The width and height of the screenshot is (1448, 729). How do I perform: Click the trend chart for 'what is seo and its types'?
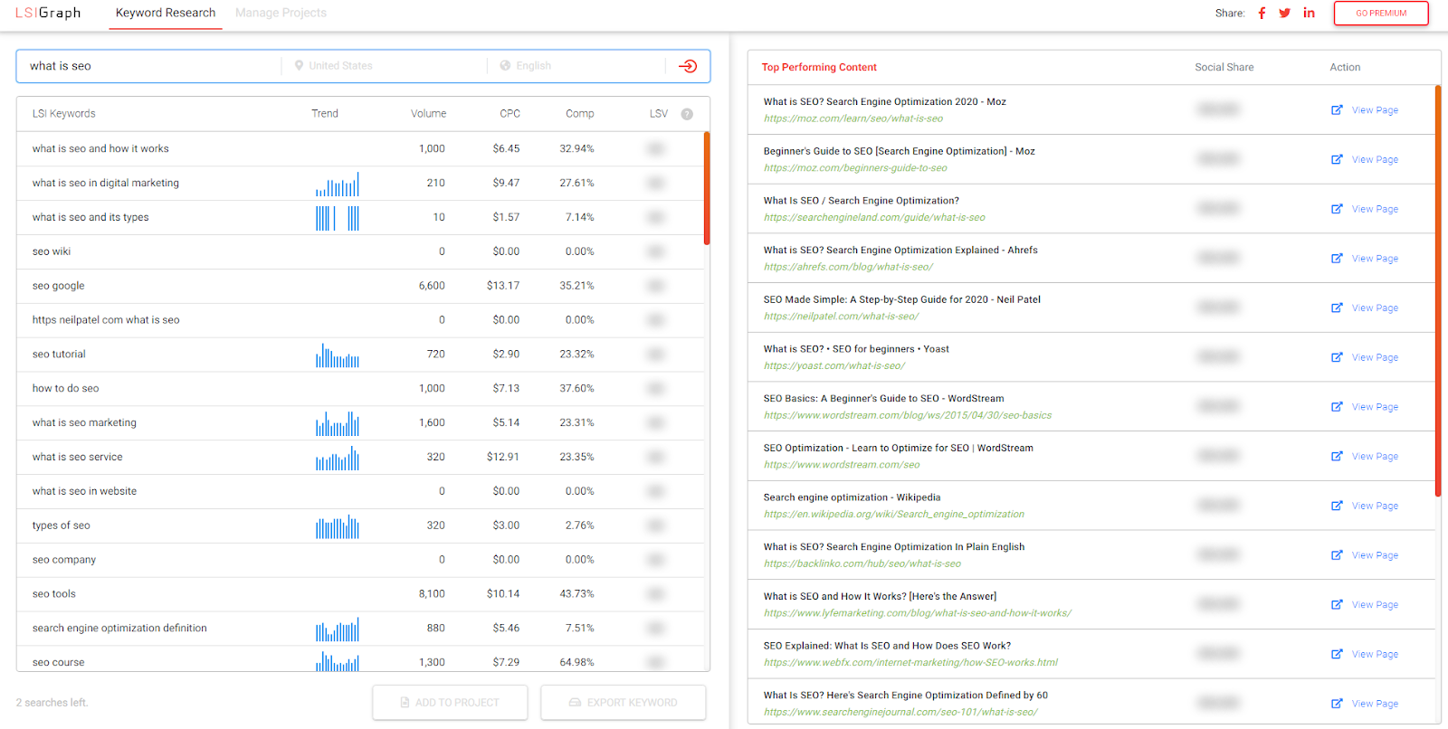coord(338,218)
